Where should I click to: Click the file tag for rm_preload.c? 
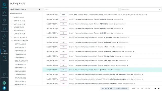click(x=64, y=38)
